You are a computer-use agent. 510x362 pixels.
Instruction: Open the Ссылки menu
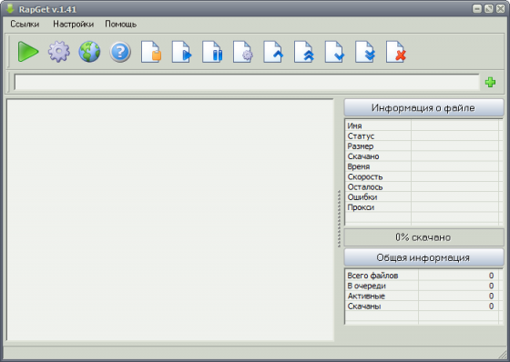coord(25,24)
